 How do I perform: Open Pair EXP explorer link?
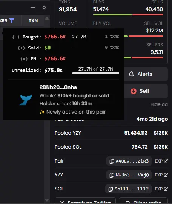tap(161, 161)
